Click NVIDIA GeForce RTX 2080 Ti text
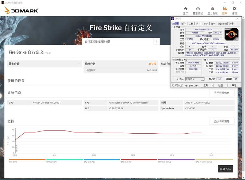Image resolution: width=245 pixels, height=180 pixels. click(x=47, y=103)
